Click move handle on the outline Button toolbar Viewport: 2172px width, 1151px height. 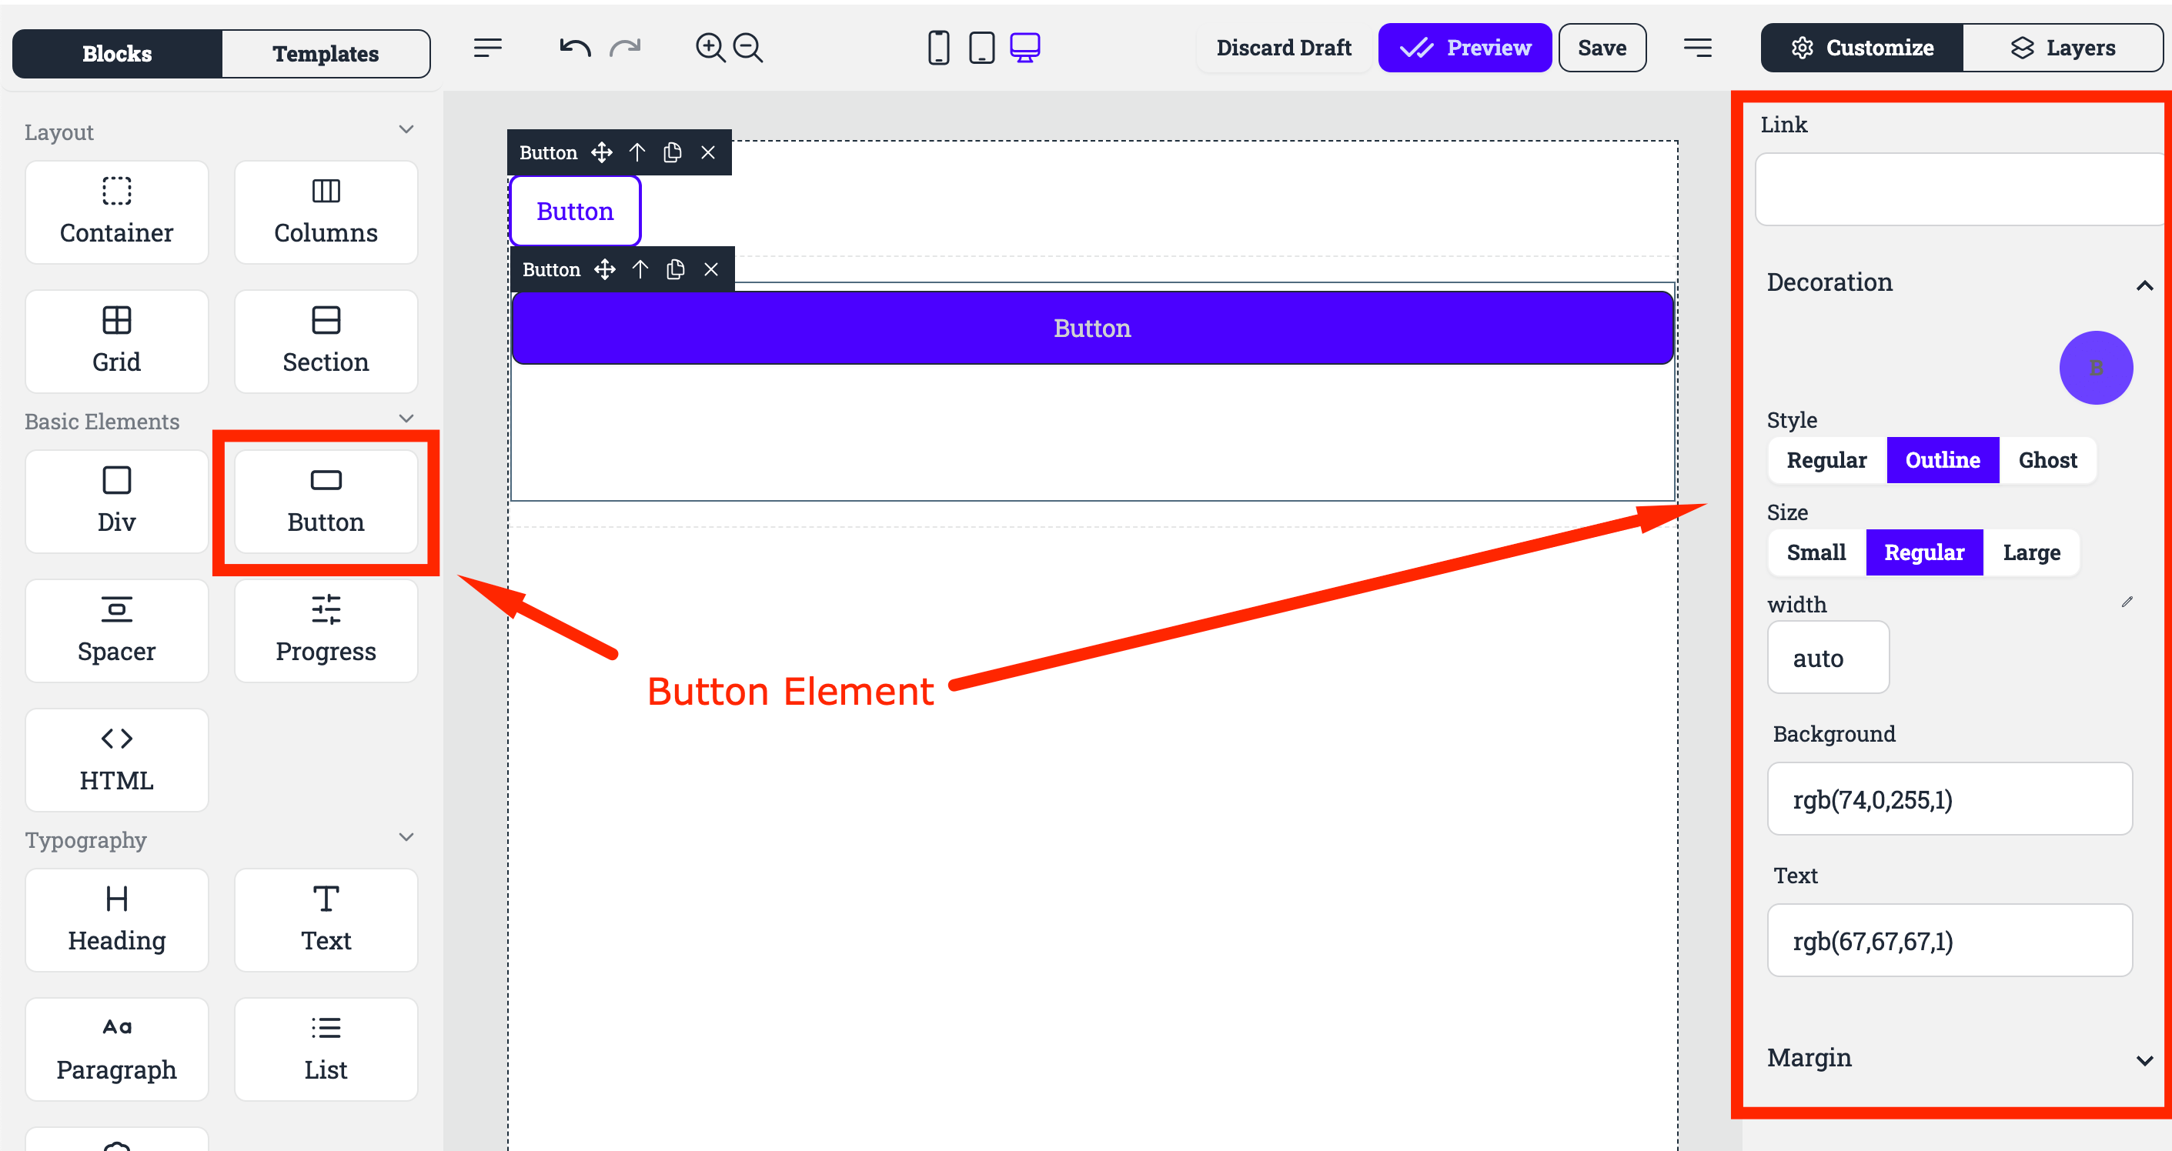pos(601,152)
